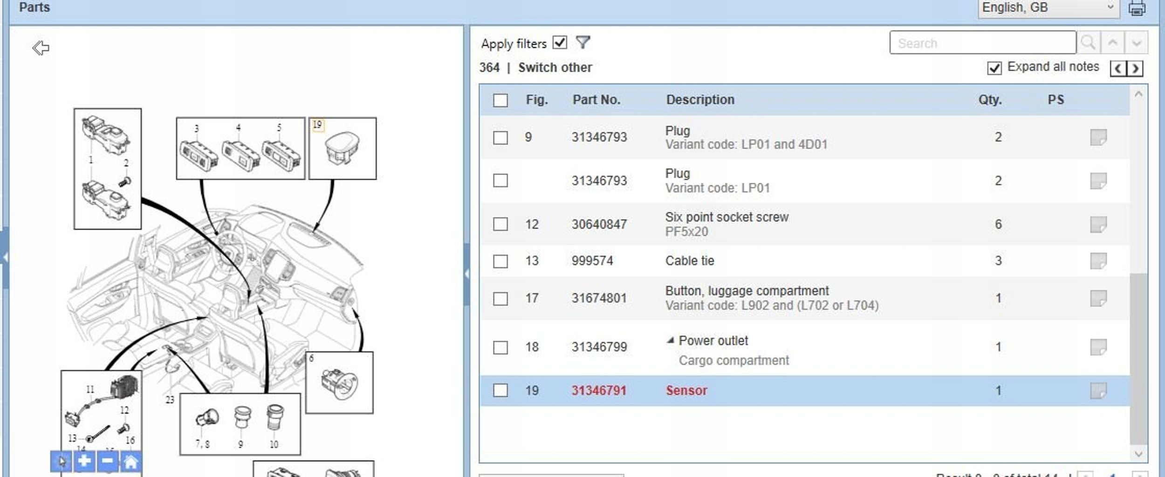Open the English, GB language dropdown
Image resolution: width=1165 pixels, height=477 pixels.
(1048, 8)
